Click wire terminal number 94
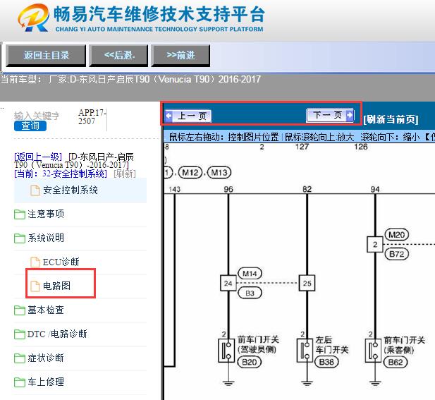The image size is (435, 400). [x=375, y=189]
